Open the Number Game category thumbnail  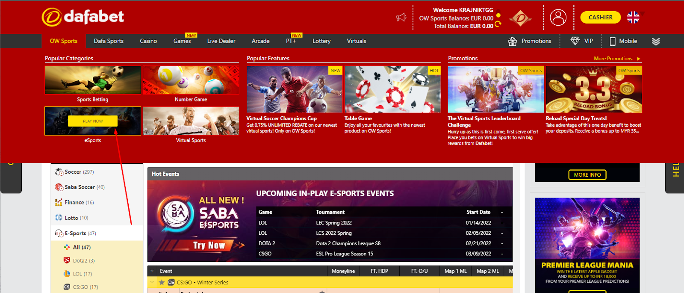[x=191, y=80]
